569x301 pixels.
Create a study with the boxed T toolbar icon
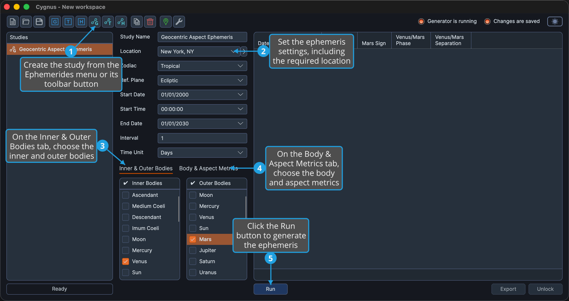pos(68,22)
